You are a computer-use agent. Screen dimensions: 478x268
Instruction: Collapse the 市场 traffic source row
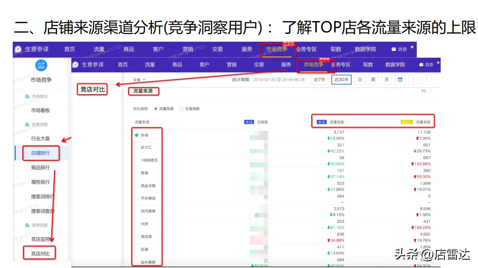[137, 135]
